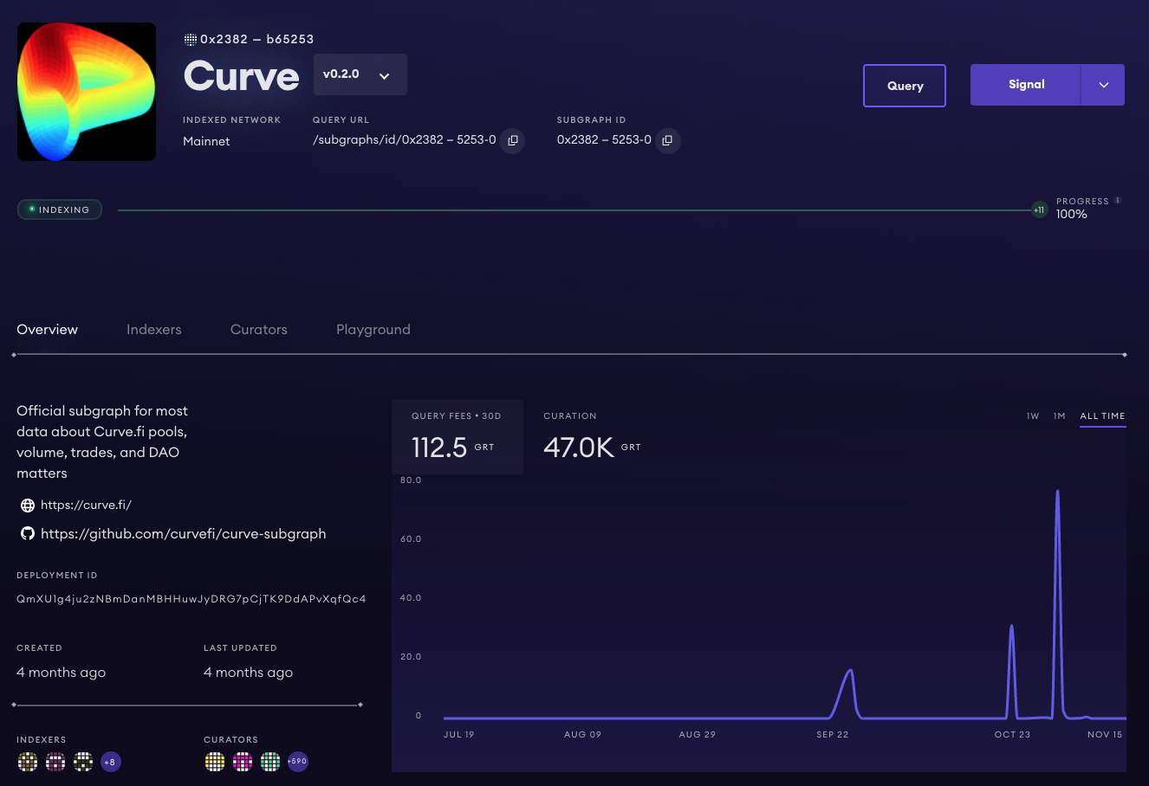Expand the chevron beside Signal
Image resolution: width=1149 pixels, height=786 pixels.
click(x=1103, y=85)
